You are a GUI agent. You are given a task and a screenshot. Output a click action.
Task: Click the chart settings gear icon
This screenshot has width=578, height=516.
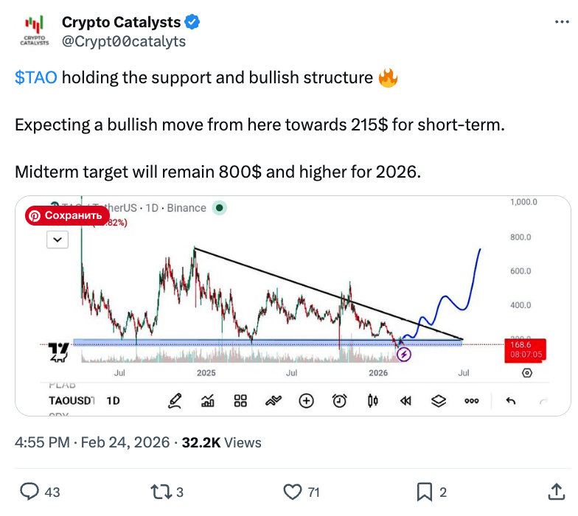[527, 373]
